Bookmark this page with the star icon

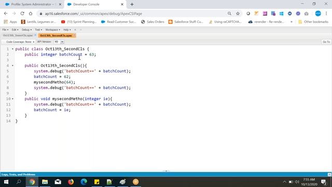pyautogui.click(x=238, y=14)
